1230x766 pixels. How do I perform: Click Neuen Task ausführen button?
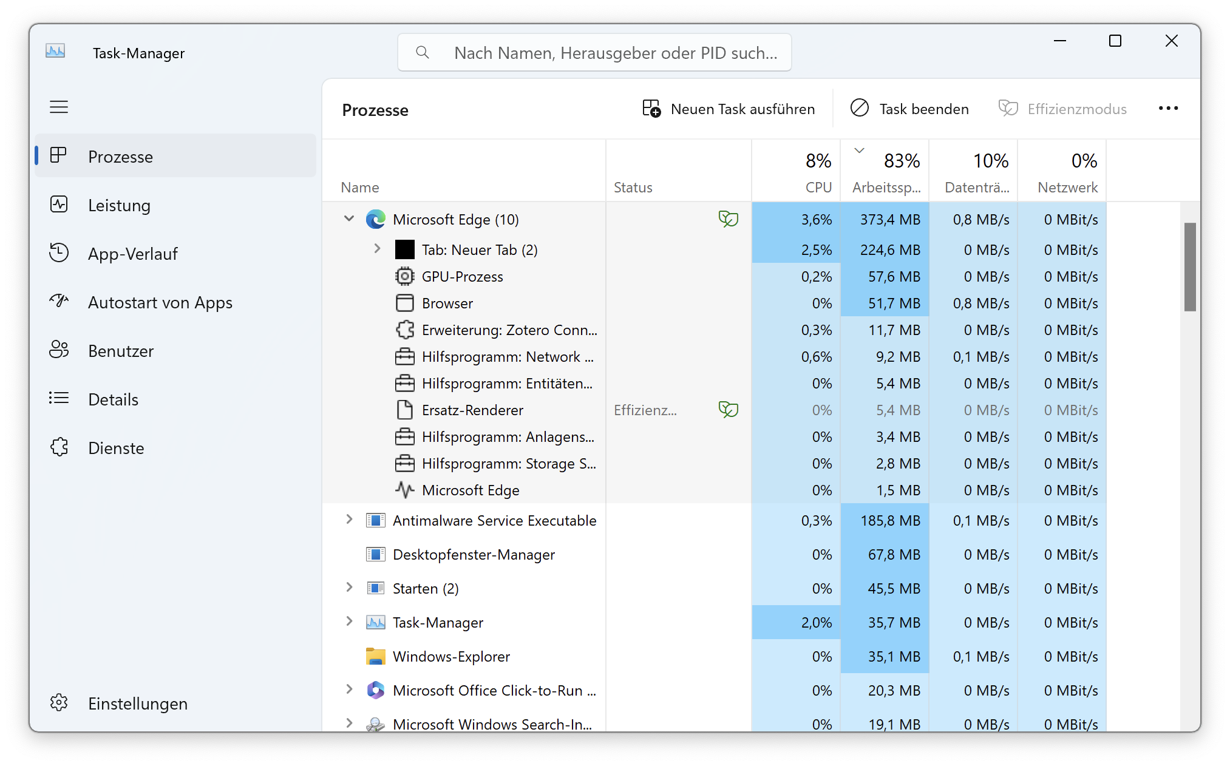[x=729, y=109]
